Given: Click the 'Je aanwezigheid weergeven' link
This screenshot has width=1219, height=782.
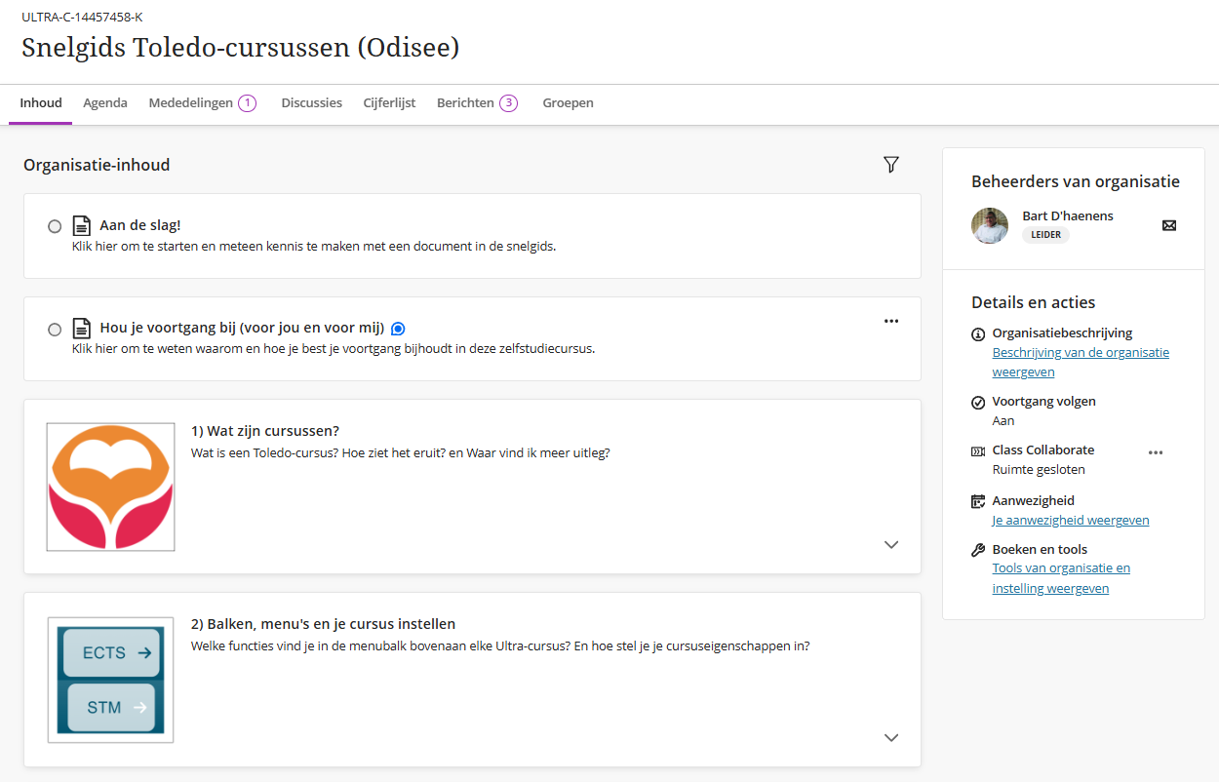Looking at the screenshot, I should point(1071,521).
